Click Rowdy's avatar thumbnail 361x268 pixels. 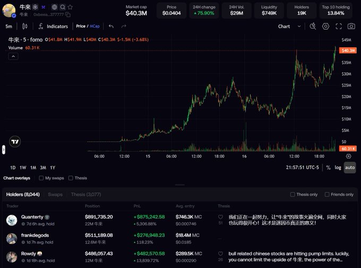12,257
